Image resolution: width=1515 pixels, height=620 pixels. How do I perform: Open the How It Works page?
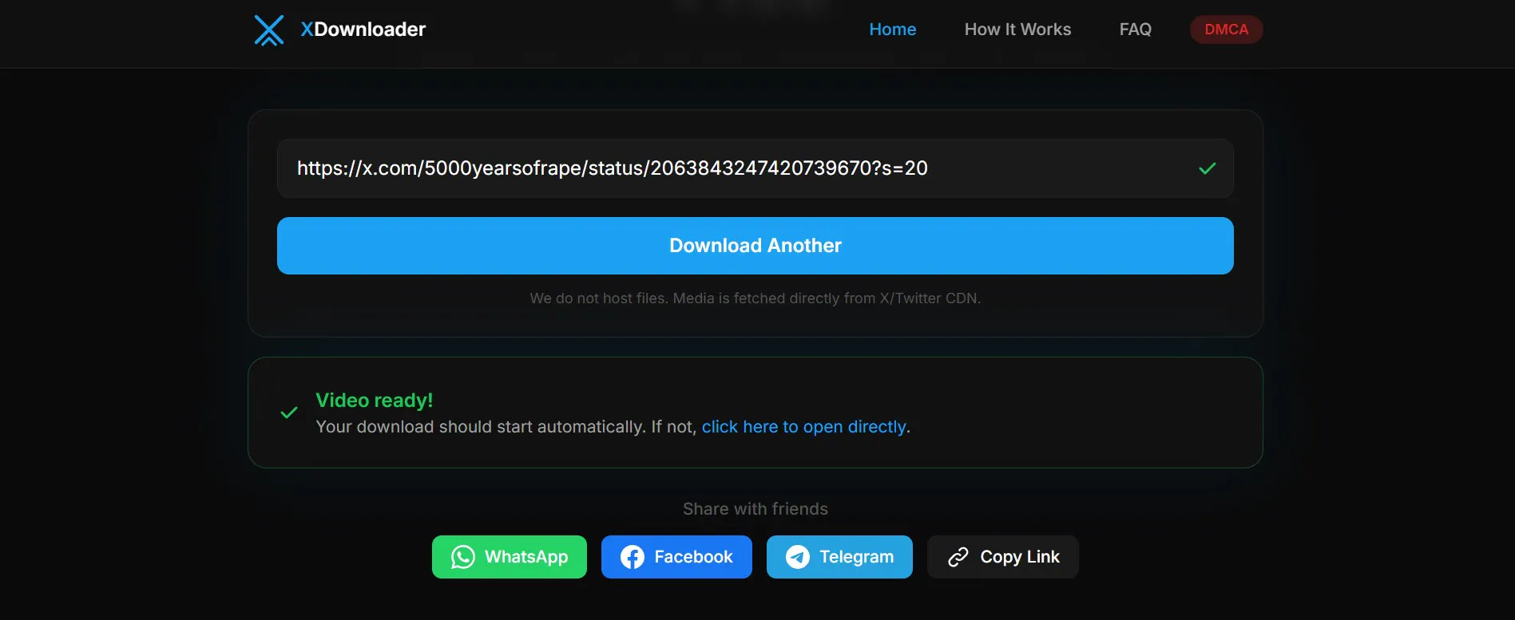pyautogui.click(x=1017, y=30)
